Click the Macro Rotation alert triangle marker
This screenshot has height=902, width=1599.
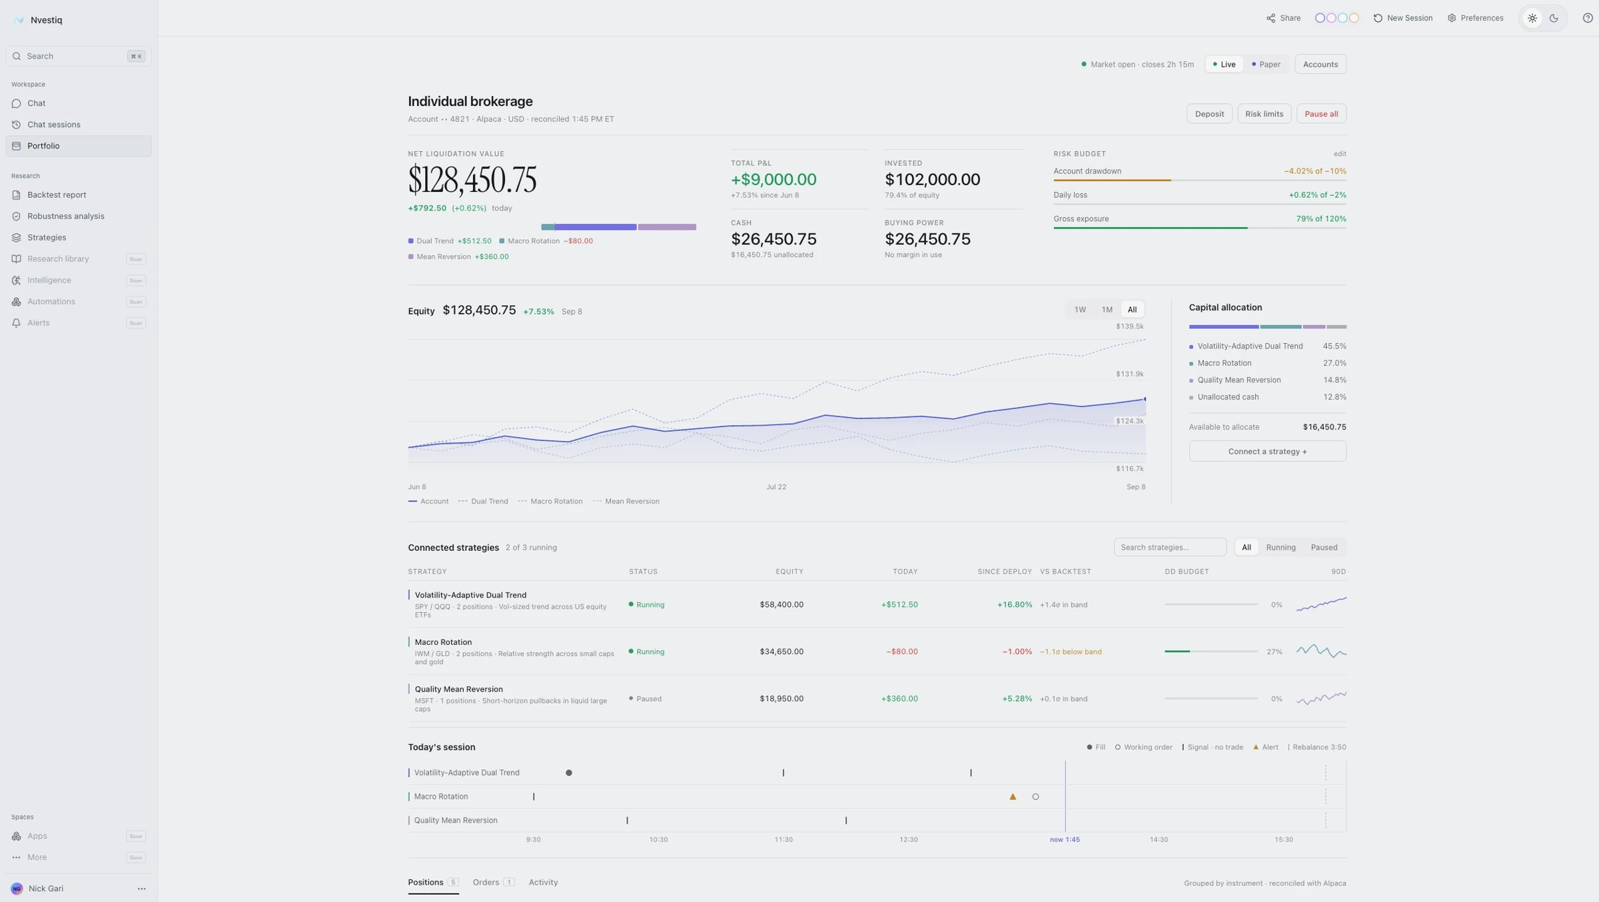[1013, 797]
